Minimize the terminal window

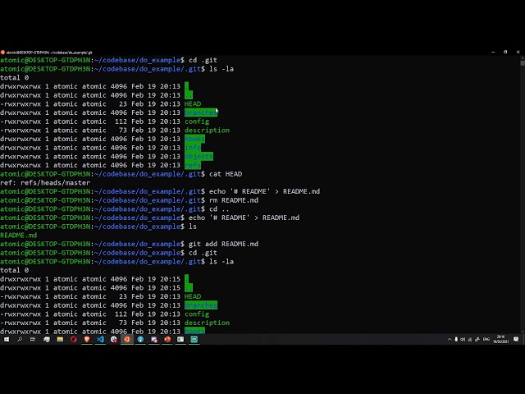click(x=493, y=53)
